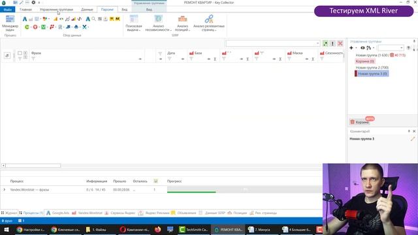This screenshot has width=418, height=235.
Task: Clear quick filter with red X icon
Action: click(x=340, y=44)
